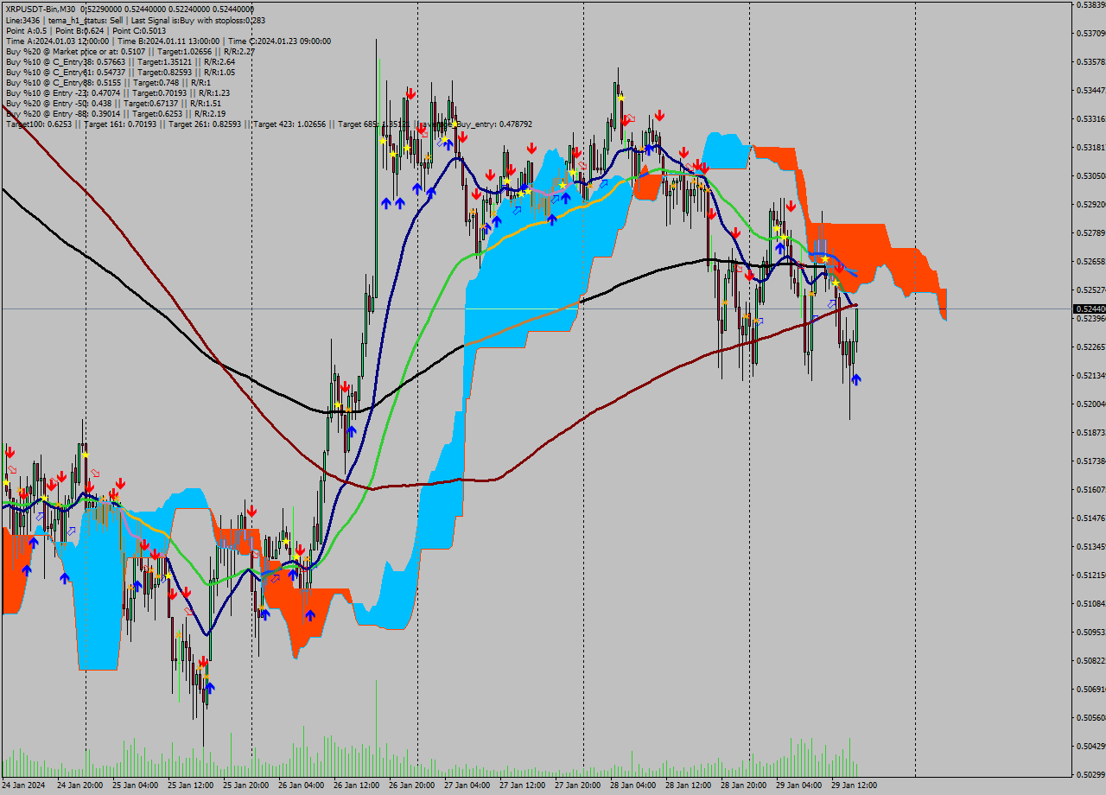Click the '29 Jan 12:00' time label
The image size is (1106, 795).
(855, 785)
